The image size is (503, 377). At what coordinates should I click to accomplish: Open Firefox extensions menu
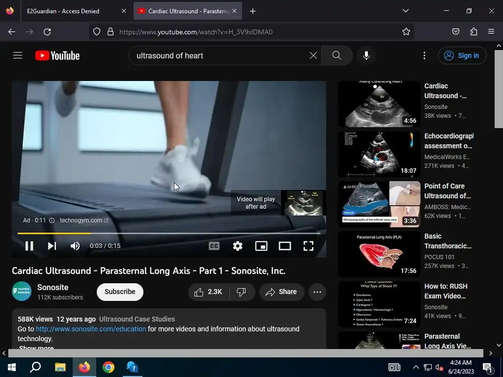tap(474, 32)
